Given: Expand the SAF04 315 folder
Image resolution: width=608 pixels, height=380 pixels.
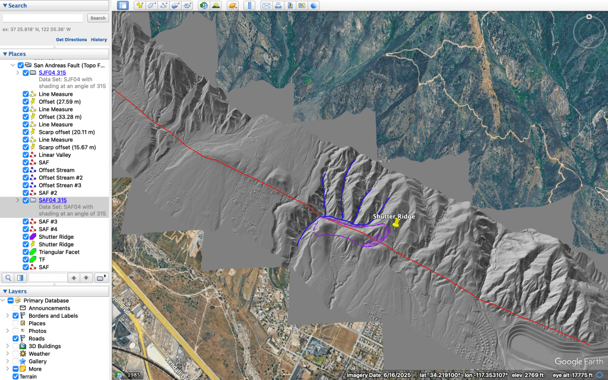Looking at the screenshot, I should pos(17,201).
